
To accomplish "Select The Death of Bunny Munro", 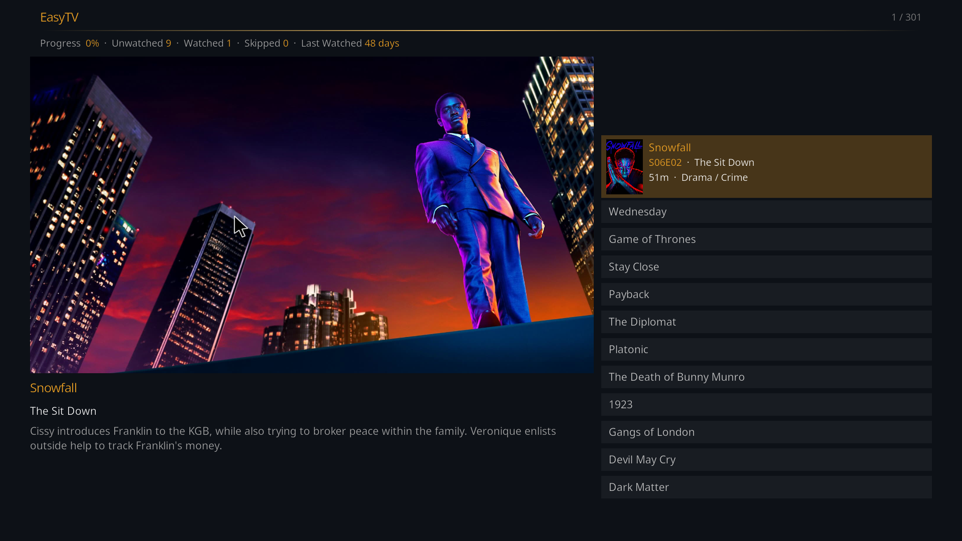I will click(767, 377).
